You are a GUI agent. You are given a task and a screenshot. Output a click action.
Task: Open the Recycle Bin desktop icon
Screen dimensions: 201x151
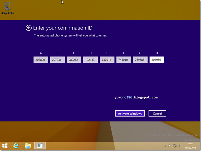[8, 8]
